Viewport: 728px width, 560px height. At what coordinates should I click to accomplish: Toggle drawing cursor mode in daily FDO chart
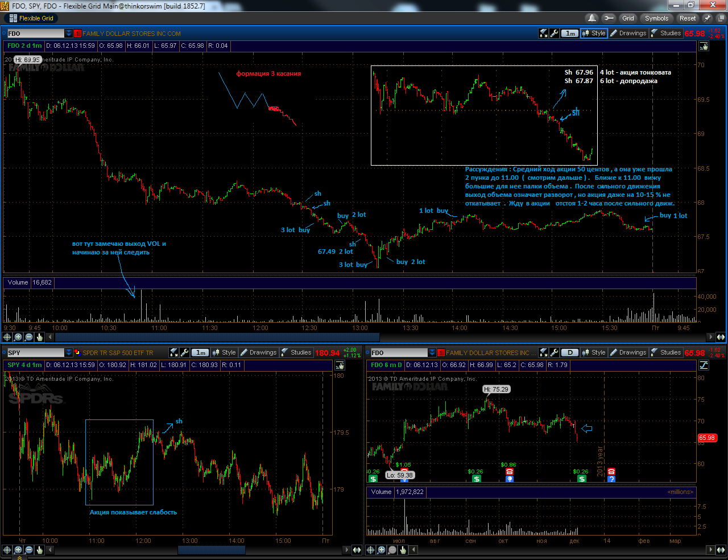tap(704, 365)
